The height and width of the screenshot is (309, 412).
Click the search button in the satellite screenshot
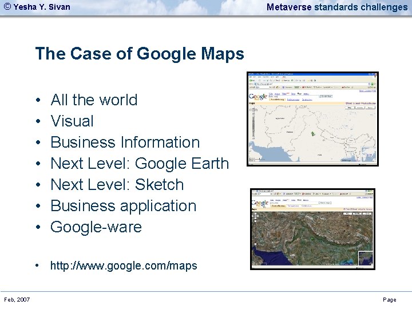click(325, 203)
